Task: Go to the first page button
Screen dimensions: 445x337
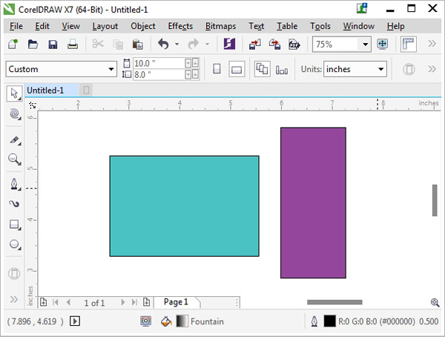Action: coord(56,302)
